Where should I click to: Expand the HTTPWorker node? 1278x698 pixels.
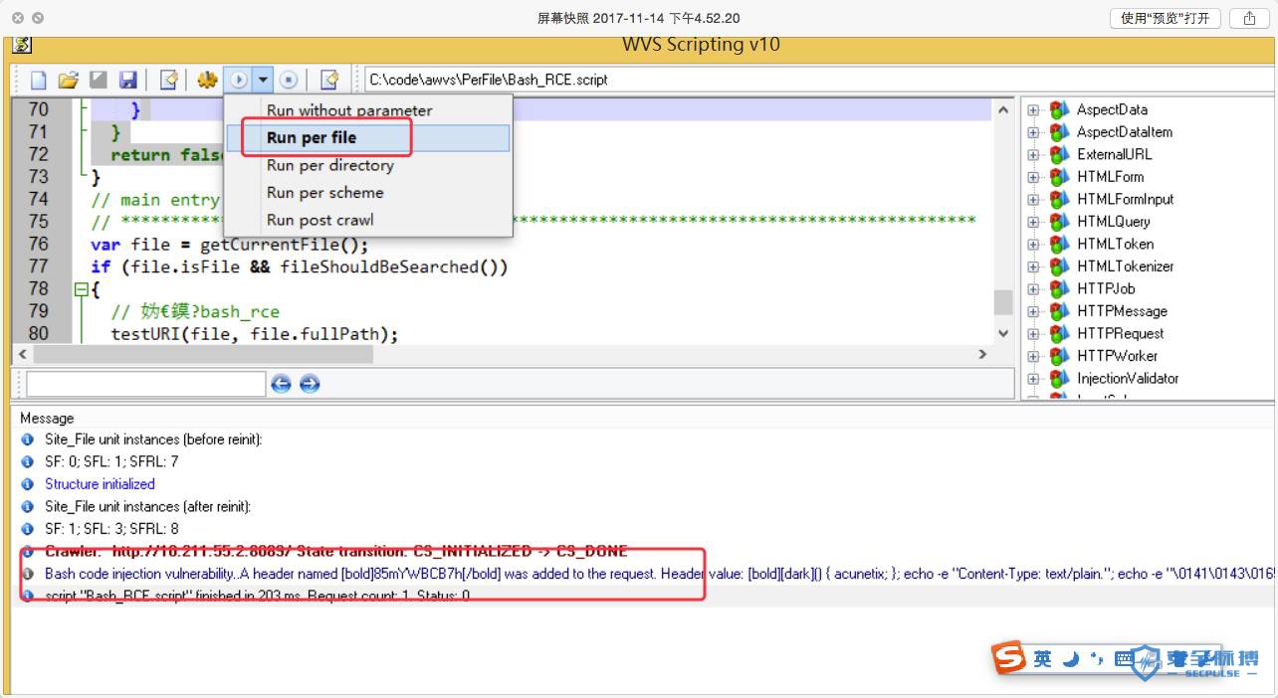(x=1033, y=356)
